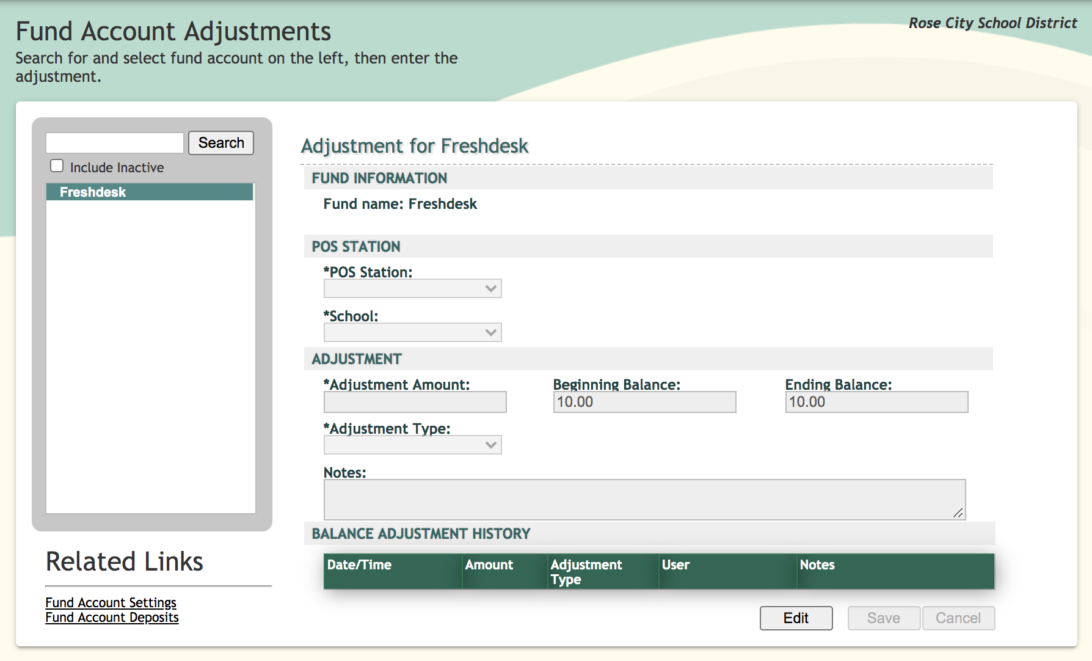This screenshot has width=1092, height=661.
Task: Click the Related Links heading
Action: (125, 561)
